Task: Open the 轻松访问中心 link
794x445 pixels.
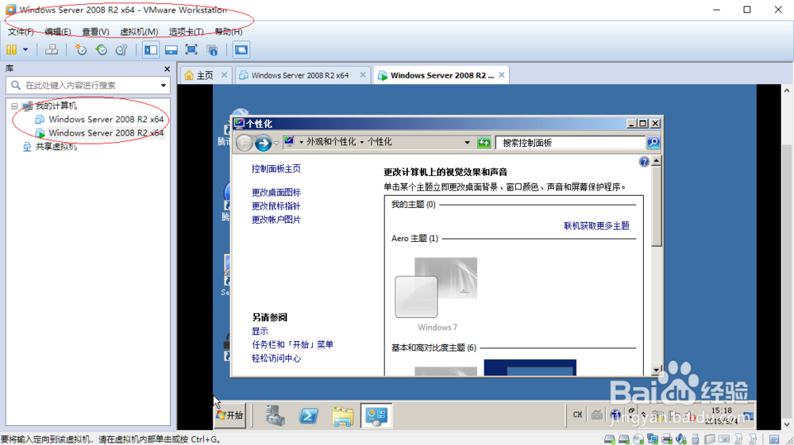Action: click(276, 359)
